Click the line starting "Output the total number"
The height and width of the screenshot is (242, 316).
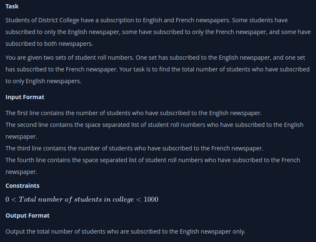coord(125,231)
